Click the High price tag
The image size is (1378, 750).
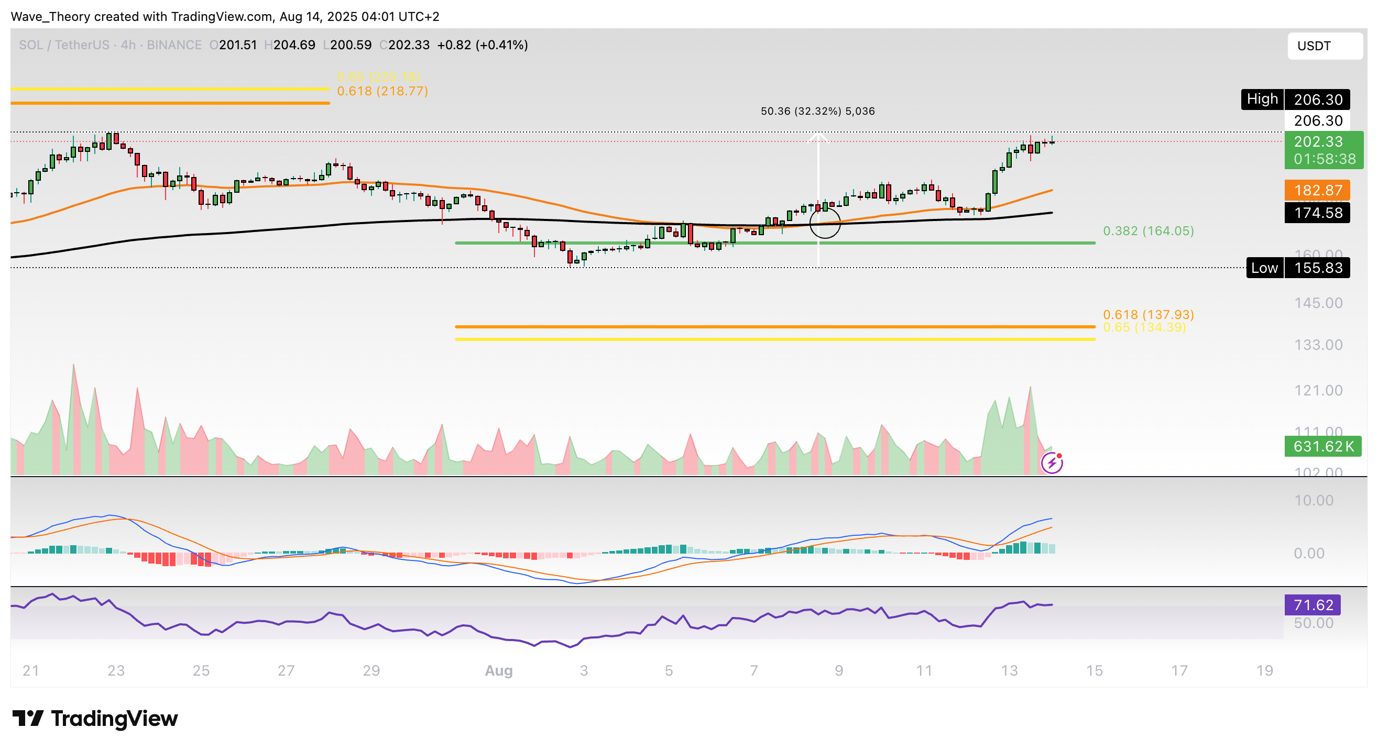point(1262,100)
